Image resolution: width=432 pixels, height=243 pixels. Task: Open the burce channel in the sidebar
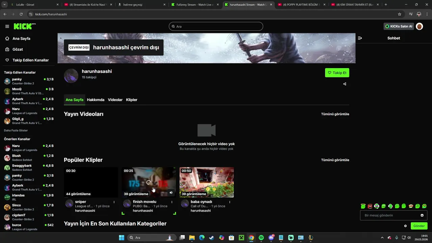pyautogui.click(x=29, y=227)
